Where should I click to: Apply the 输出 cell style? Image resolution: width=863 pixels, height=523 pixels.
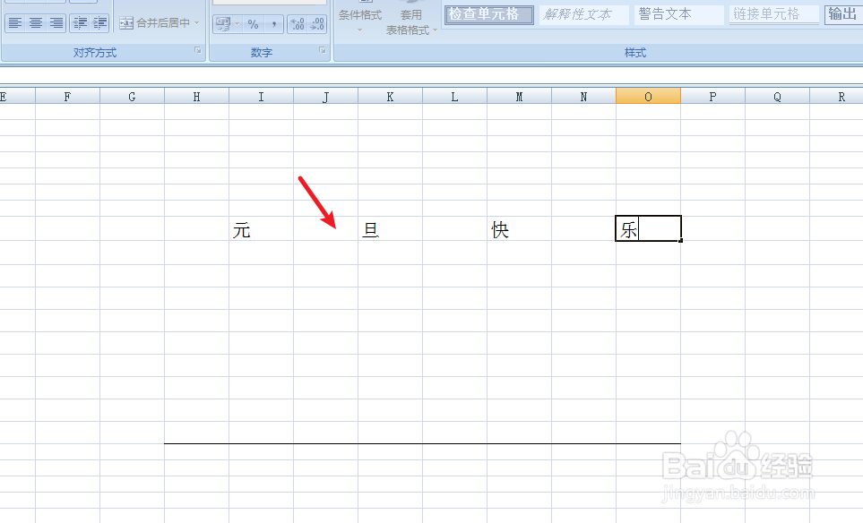[x=841, y=14]
